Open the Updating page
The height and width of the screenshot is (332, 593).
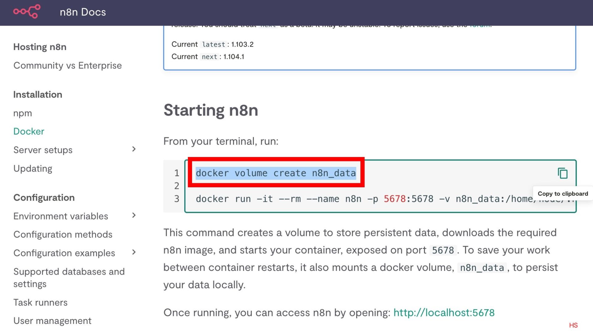click(x=33, y=168)
